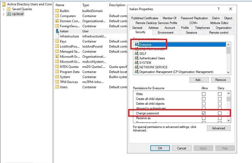Click the Saved Queries folder icon
Screen dimensions: 252x163
click(x=9, y=9)
